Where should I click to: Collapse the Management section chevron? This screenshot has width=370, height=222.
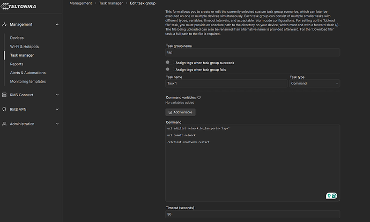tap(57, 25)
